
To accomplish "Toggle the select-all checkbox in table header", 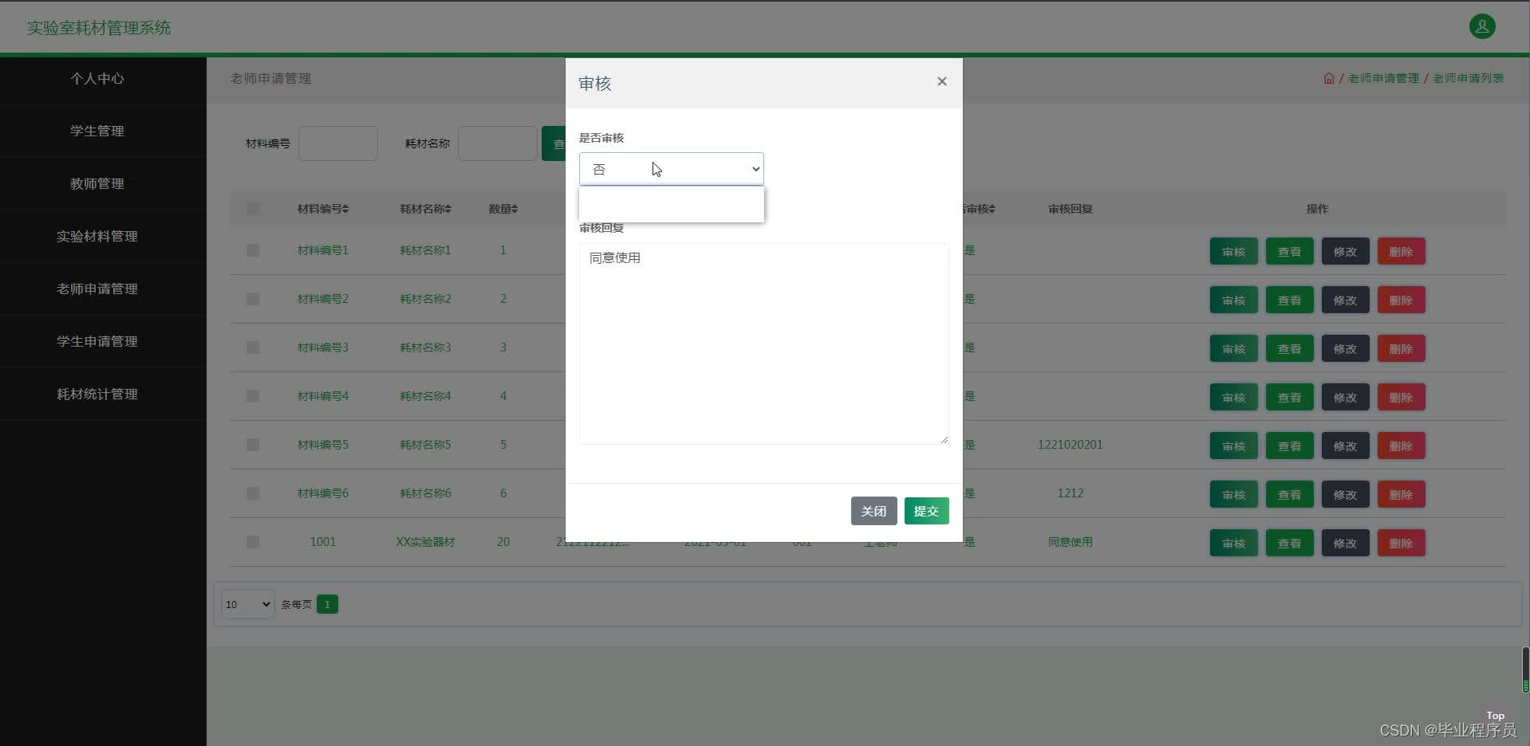I will click(x=253, y=209).
